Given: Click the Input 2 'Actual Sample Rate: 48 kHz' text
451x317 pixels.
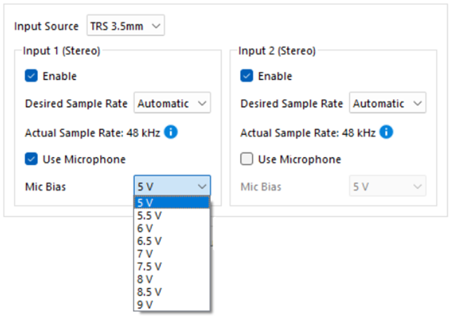Looking at the screenshot, I should 308,133.
